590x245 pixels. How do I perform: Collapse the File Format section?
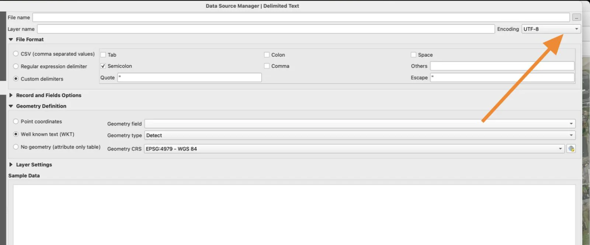click(x=11, y=39)
